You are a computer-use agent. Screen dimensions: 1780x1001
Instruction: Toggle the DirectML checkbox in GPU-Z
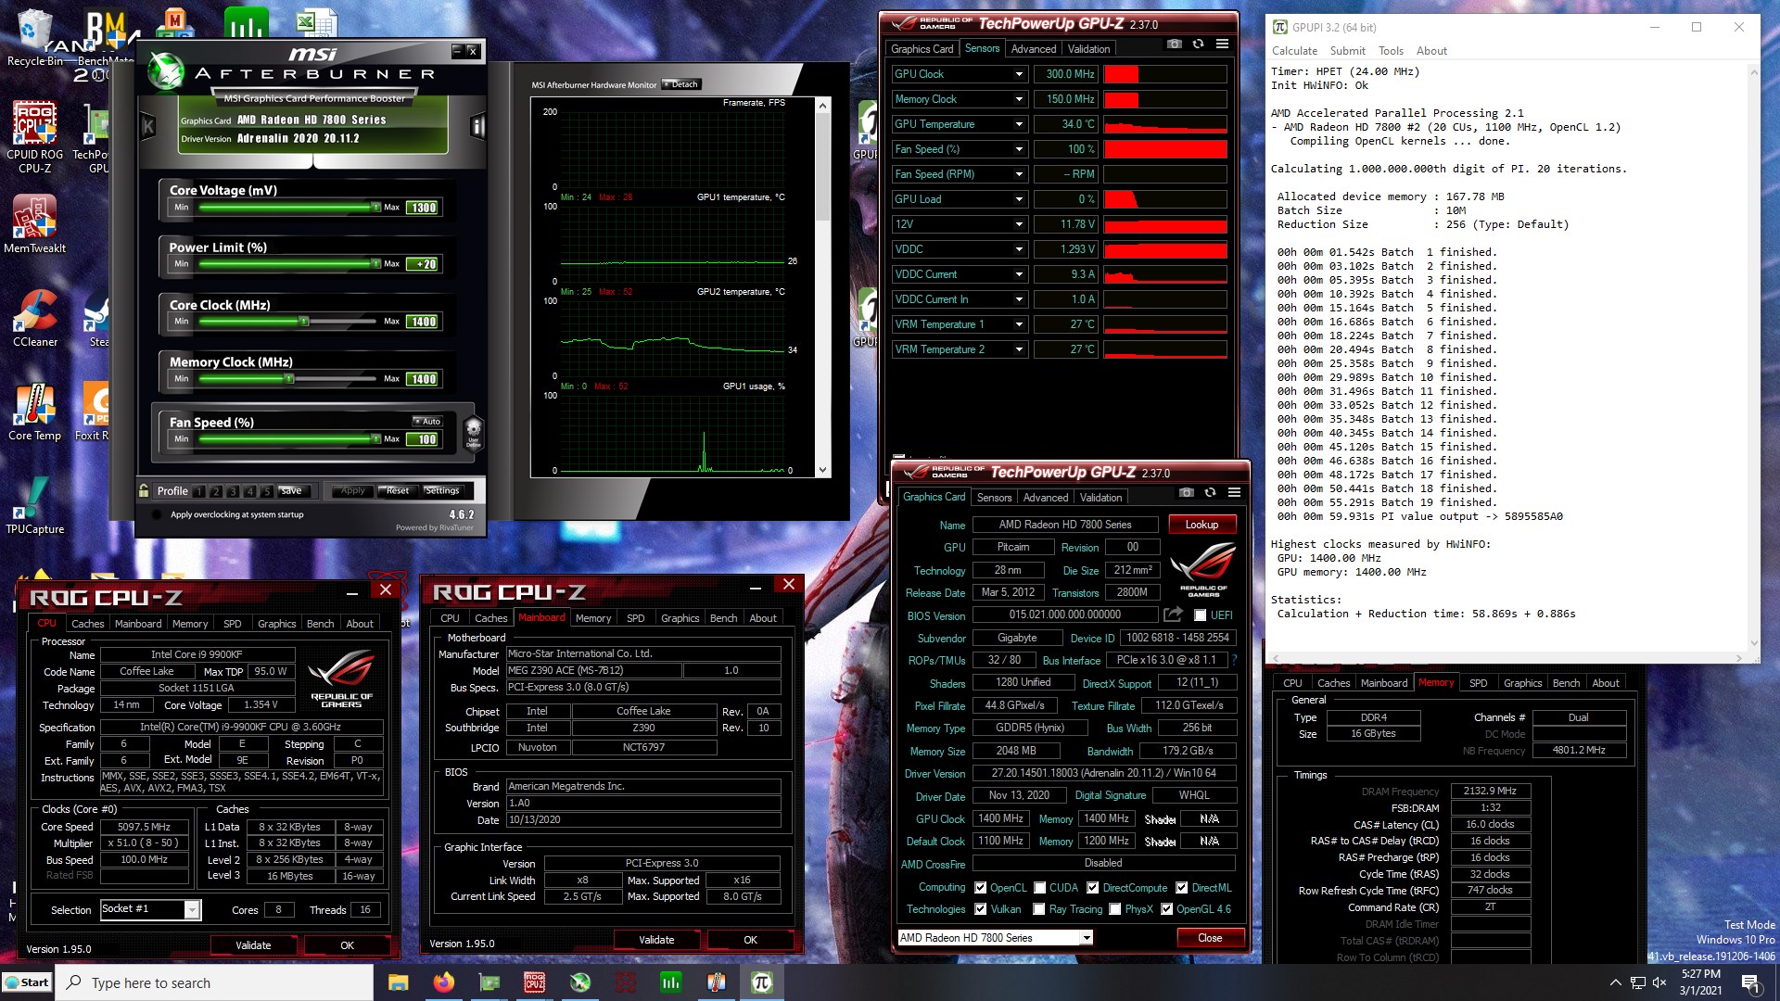(x=1182, y=888)
